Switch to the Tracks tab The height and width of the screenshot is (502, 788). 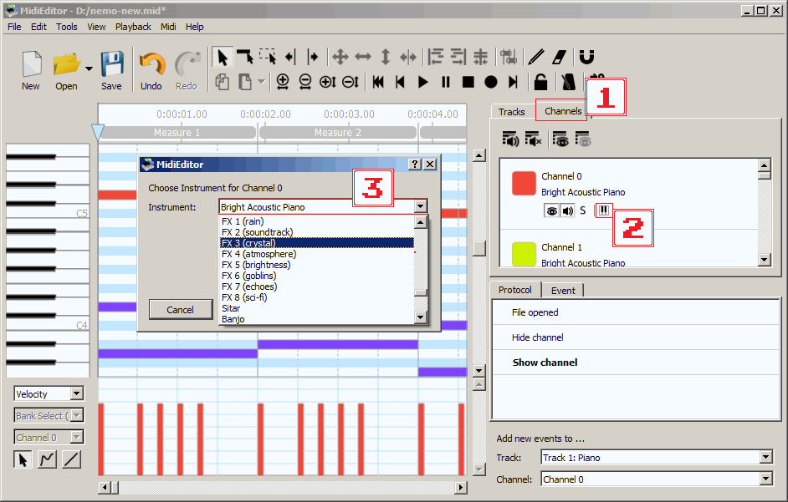512,112
